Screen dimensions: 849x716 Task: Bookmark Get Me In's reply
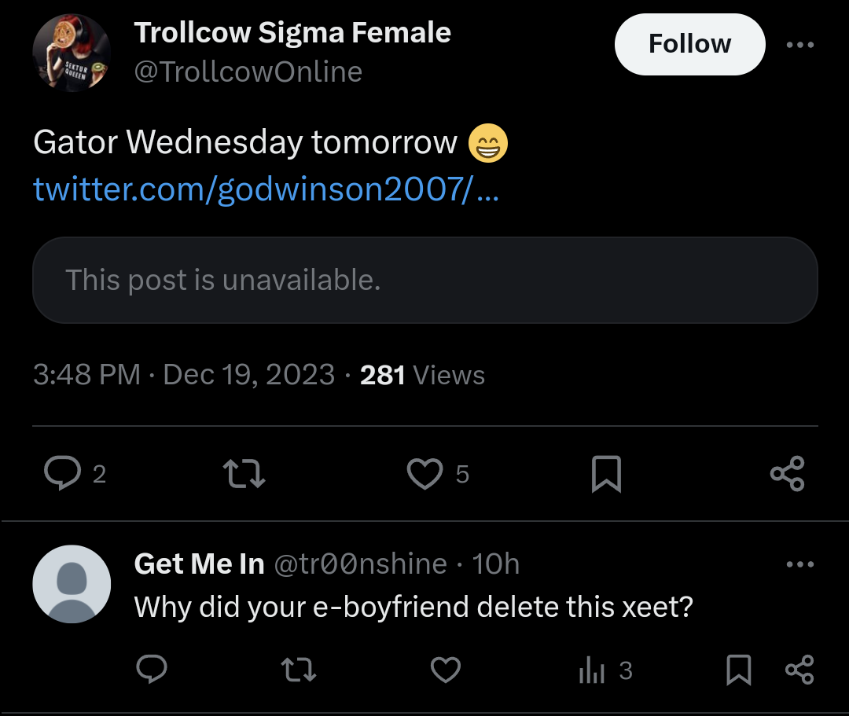(x=738, y=670)
